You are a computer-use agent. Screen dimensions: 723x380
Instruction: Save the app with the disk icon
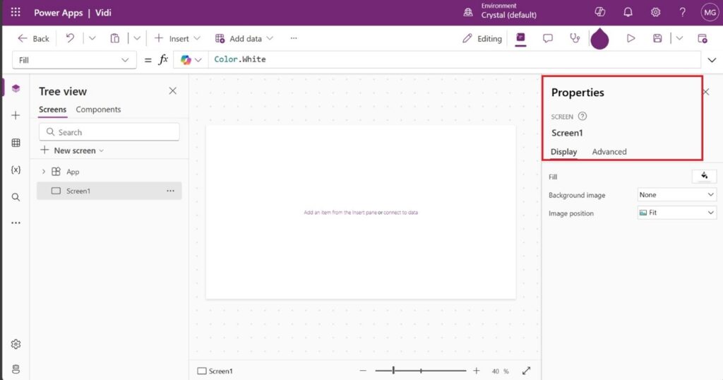pos(657,38)
